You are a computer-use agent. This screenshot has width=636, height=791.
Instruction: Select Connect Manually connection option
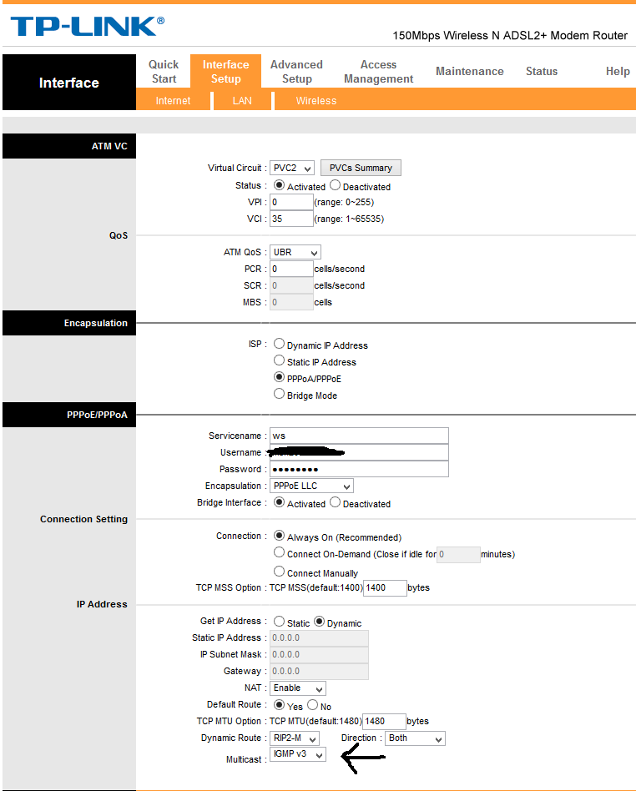click(x=279, y=572)
